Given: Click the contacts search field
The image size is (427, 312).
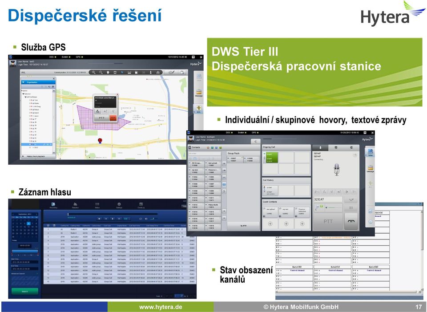Looking at the screenshot, I should click(204, 154).
